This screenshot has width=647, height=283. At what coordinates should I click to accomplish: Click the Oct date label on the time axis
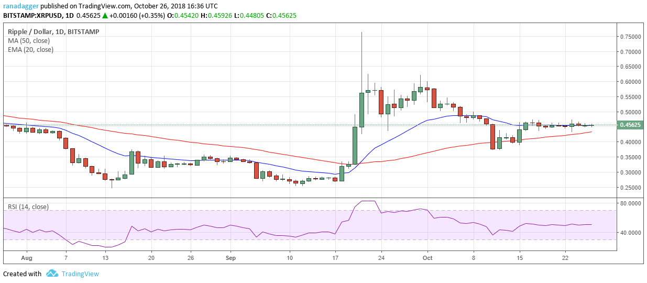tap(427, 258)
